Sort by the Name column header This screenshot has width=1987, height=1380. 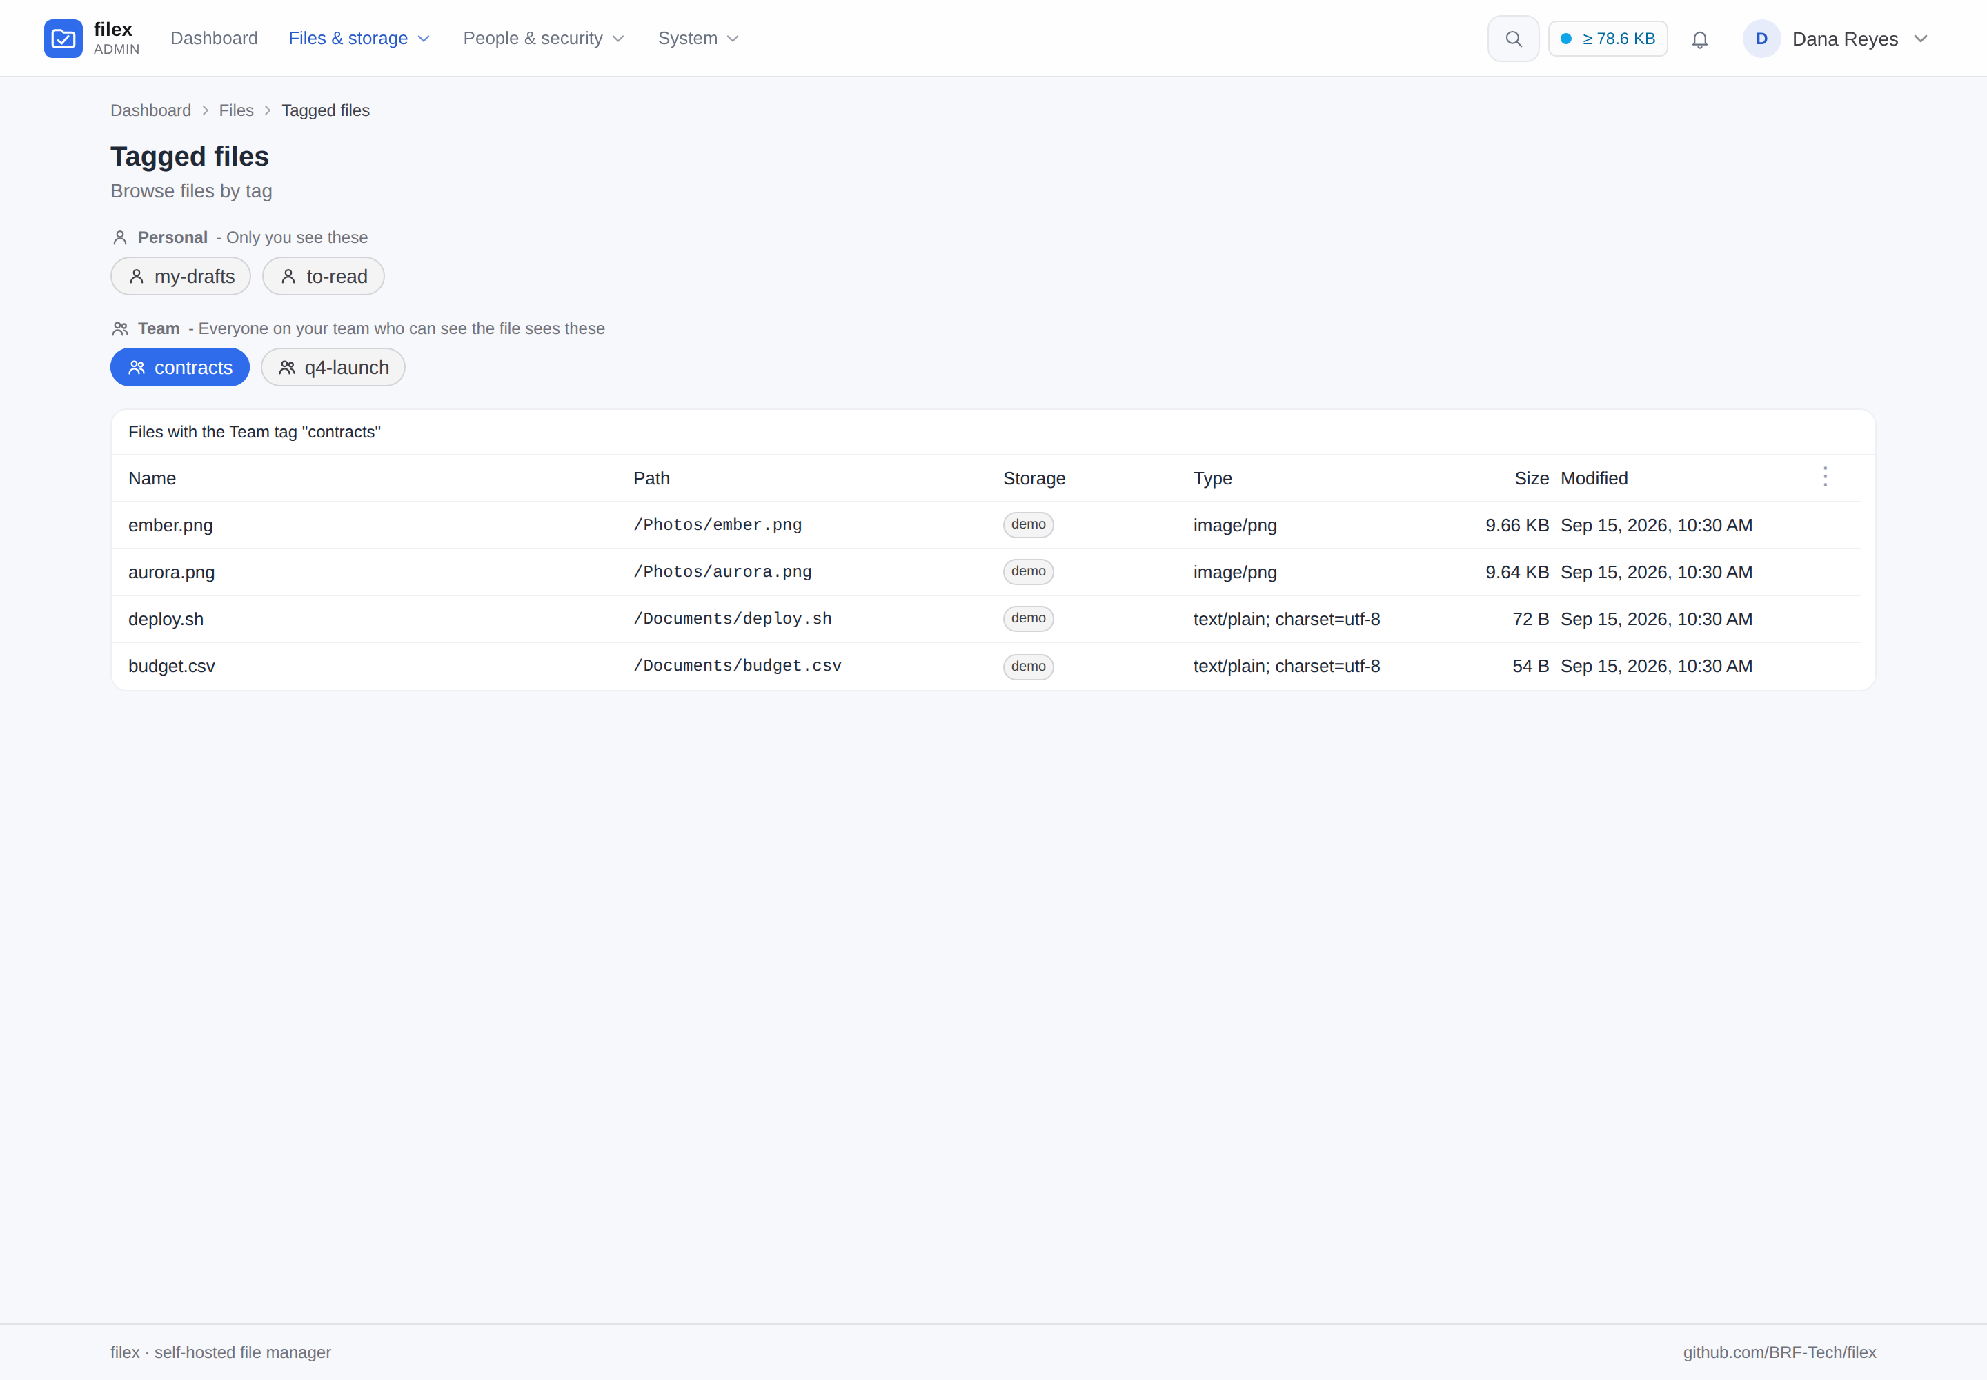pos(152,478)
